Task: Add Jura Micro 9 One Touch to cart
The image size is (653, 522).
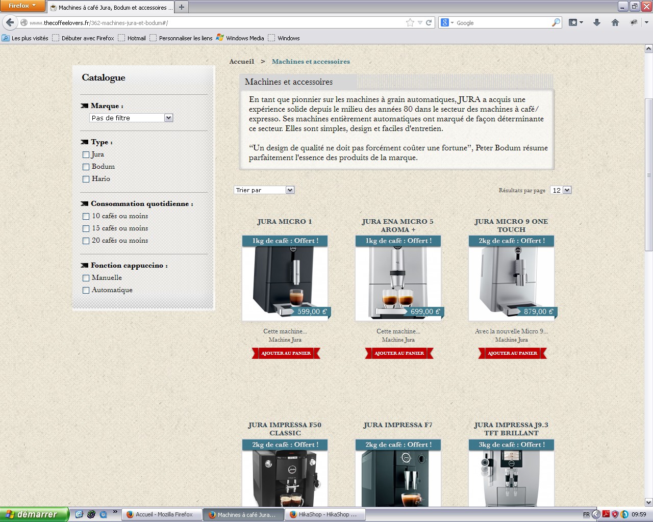Action: pos(512,353)
